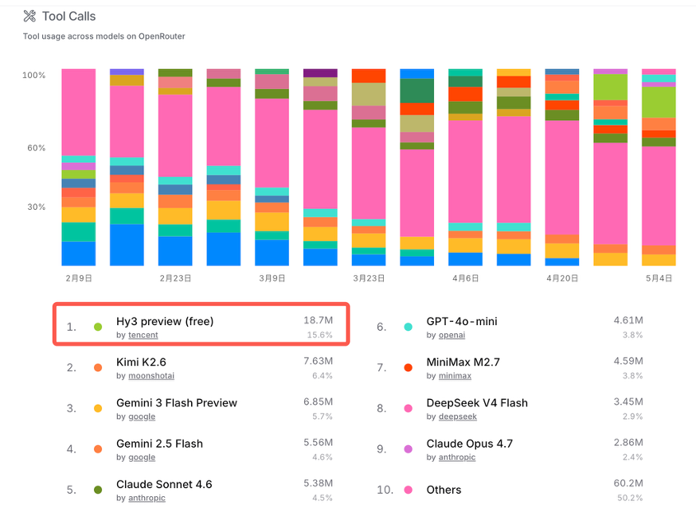Click the 7.63M value for Kimi K2.6

(319, 361)
